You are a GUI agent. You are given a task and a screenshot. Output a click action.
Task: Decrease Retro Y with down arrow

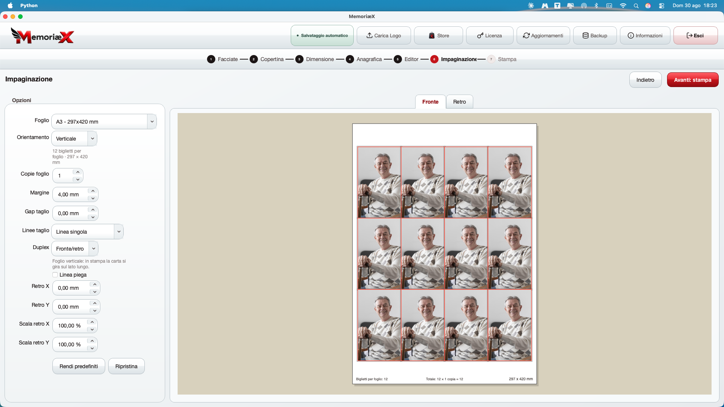95,311
